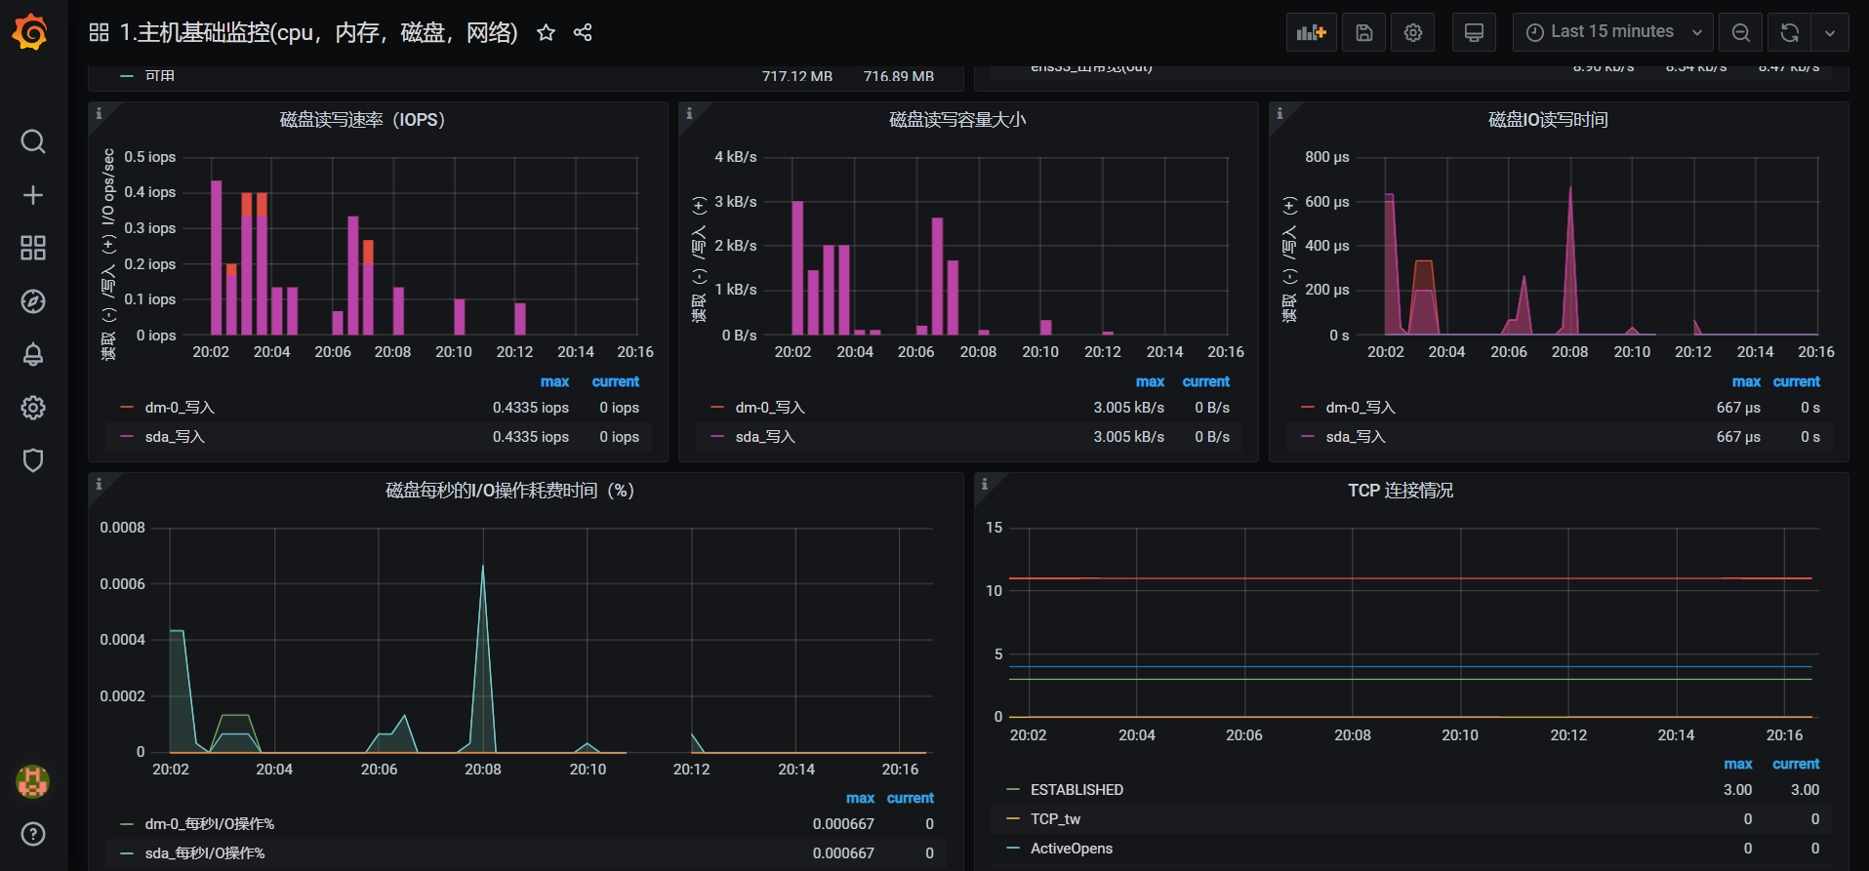1869x871 pixels.
Task: Open the Configuration gear in sidebar
Action: [33, 408]
